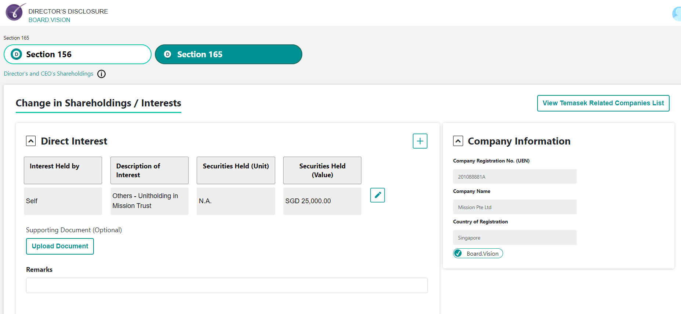Click the Securities Held (Value) header

tap(322, 171)
